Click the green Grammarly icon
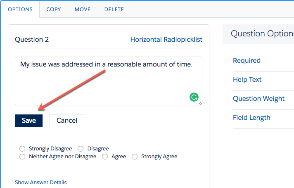 194,97
